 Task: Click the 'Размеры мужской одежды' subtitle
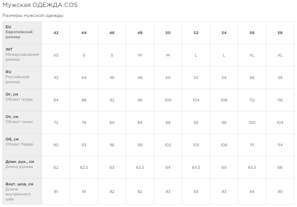(33, 16)
